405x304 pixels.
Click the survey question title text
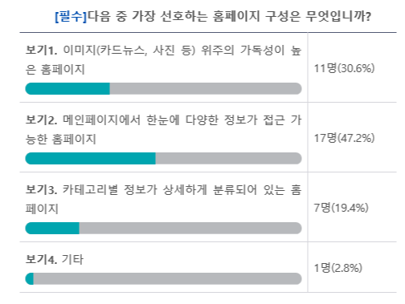coord(213,17)
